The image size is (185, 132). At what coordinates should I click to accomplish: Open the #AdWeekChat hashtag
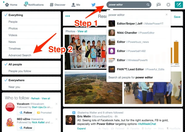147,124
